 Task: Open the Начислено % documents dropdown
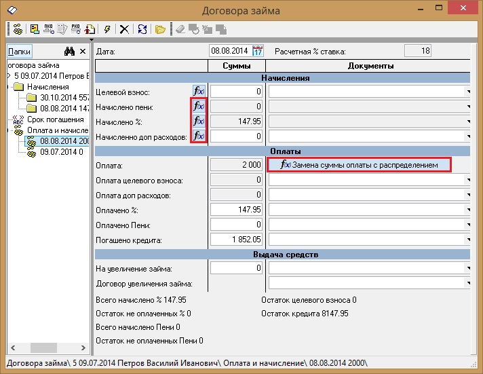[x=468, y=121]
